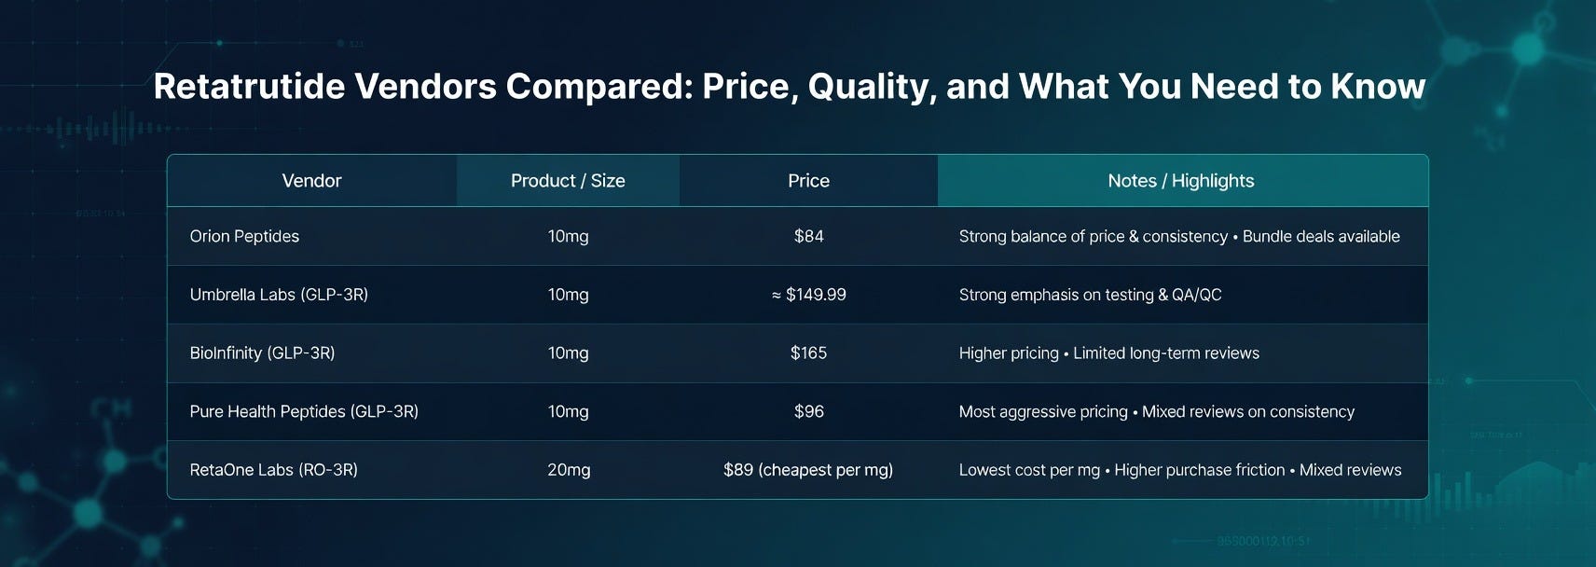Select the $165 price cell
1596x567 pixels.
pos(808,353)
